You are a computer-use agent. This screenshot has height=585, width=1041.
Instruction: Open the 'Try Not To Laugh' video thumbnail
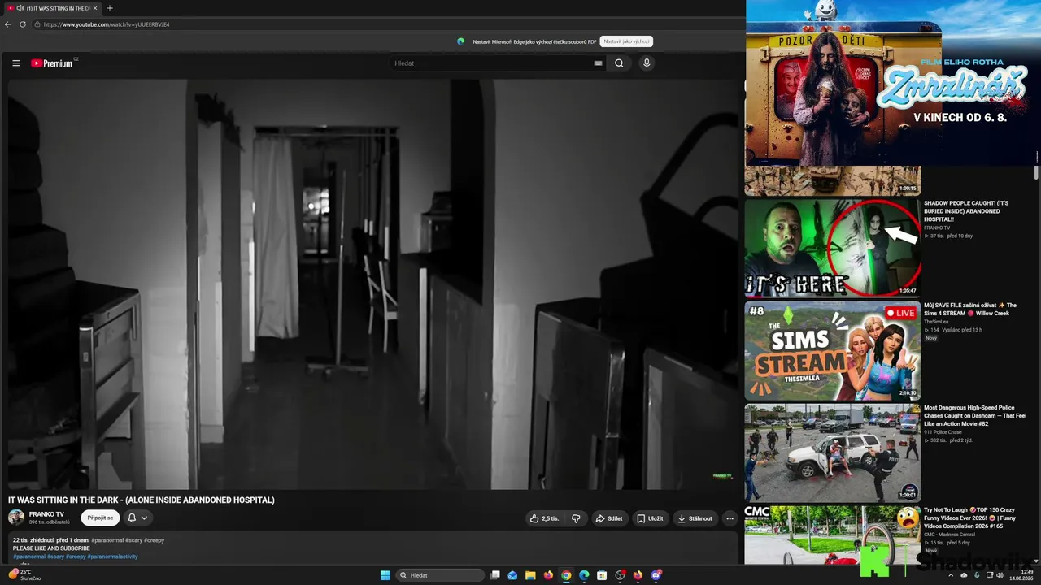[x=833, y=535]
